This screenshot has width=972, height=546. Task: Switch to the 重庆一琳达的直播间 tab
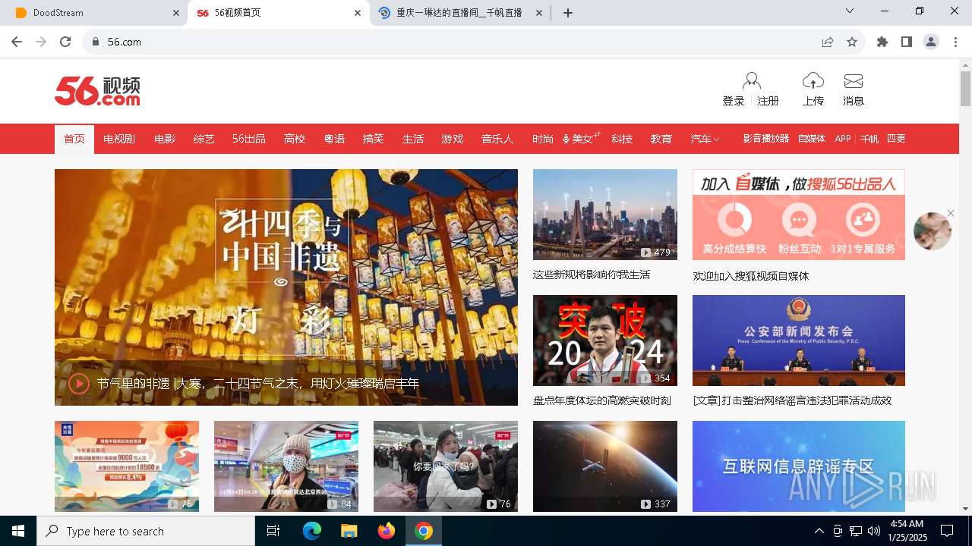point(459,13)
